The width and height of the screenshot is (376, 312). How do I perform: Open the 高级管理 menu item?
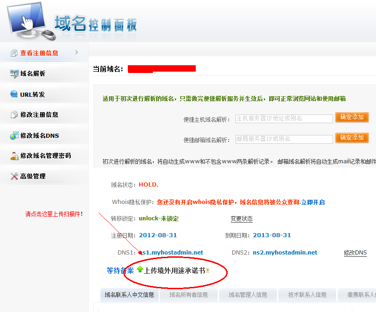click(x=33, y=177)
